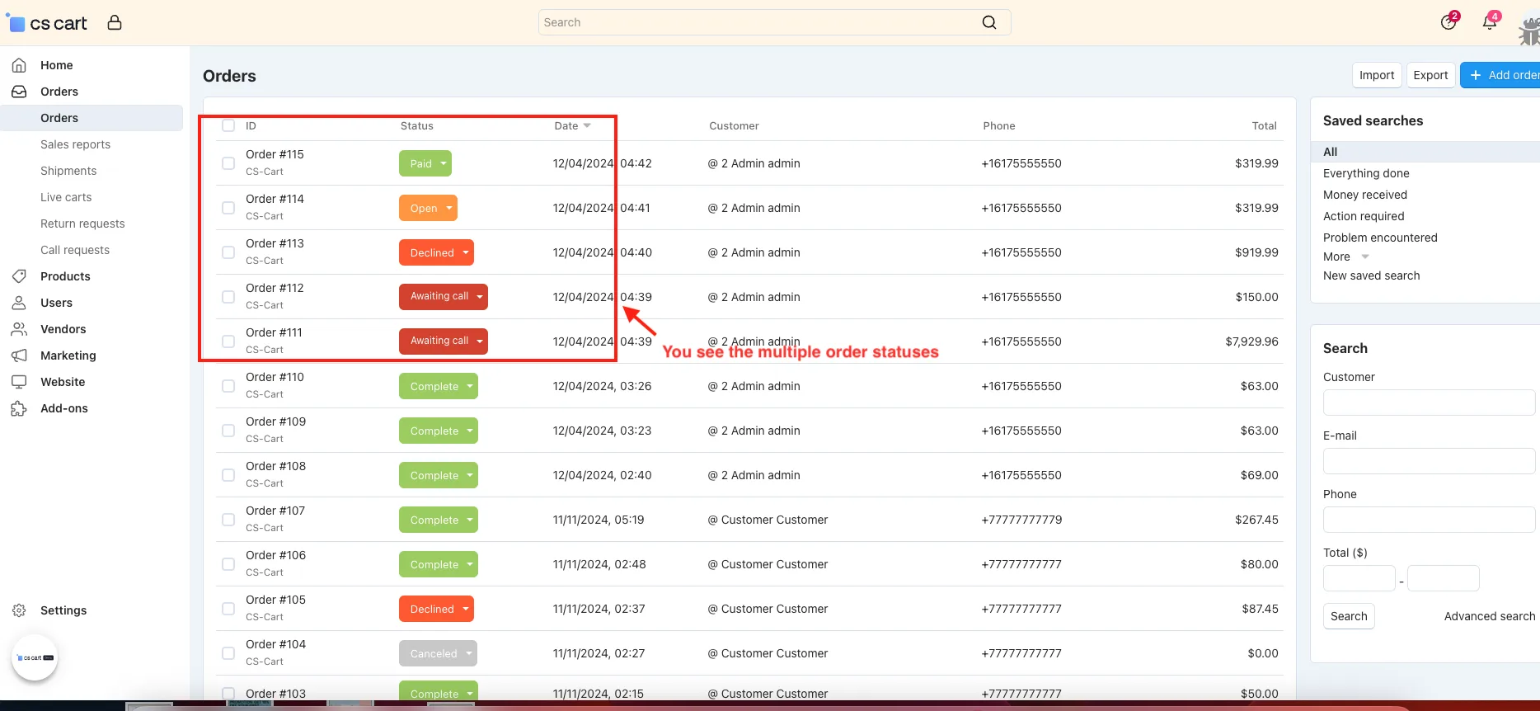Select the Money received saved search

click(1365, 195)
